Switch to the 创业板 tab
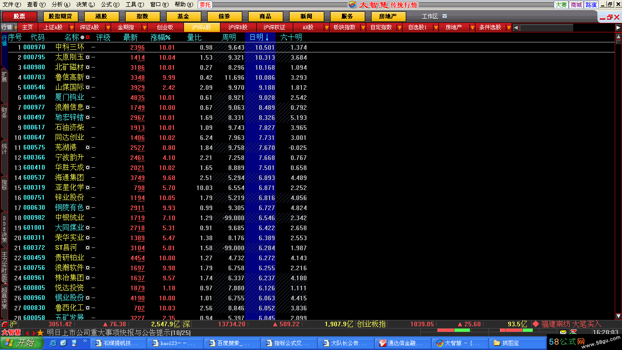This screenshot has width=622, height=350. (165, 27)
